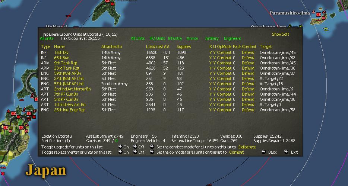Filter list by Artillery
348x186 pixels.
click(212, 38)
